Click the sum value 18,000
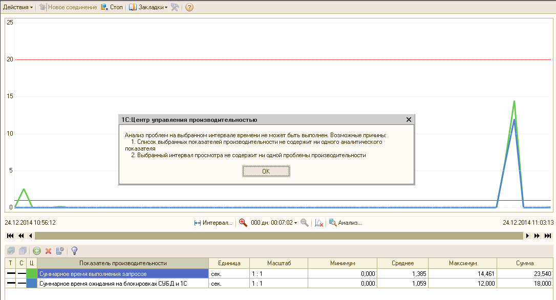This screenshot has width=556, height=300. coord(525,283)
